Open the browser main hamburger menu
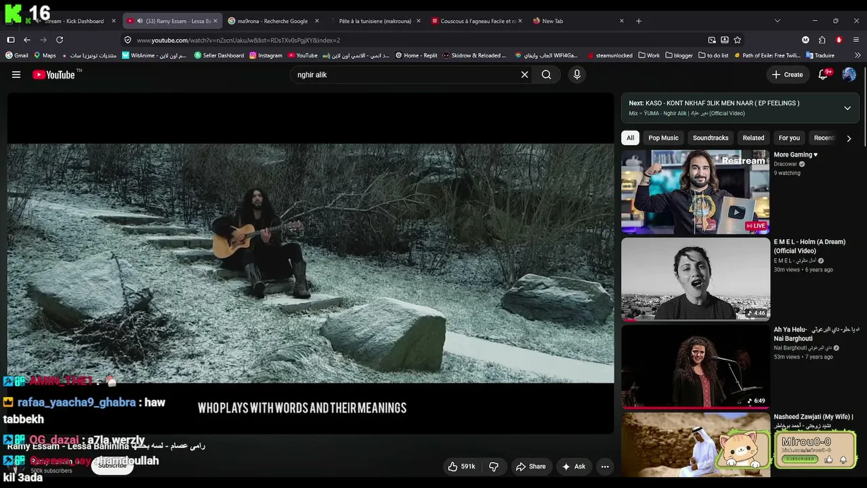 856,40
